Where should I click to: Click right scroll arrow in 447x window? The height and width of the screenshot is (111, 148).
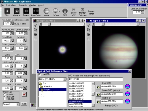(x=138, y=24)
